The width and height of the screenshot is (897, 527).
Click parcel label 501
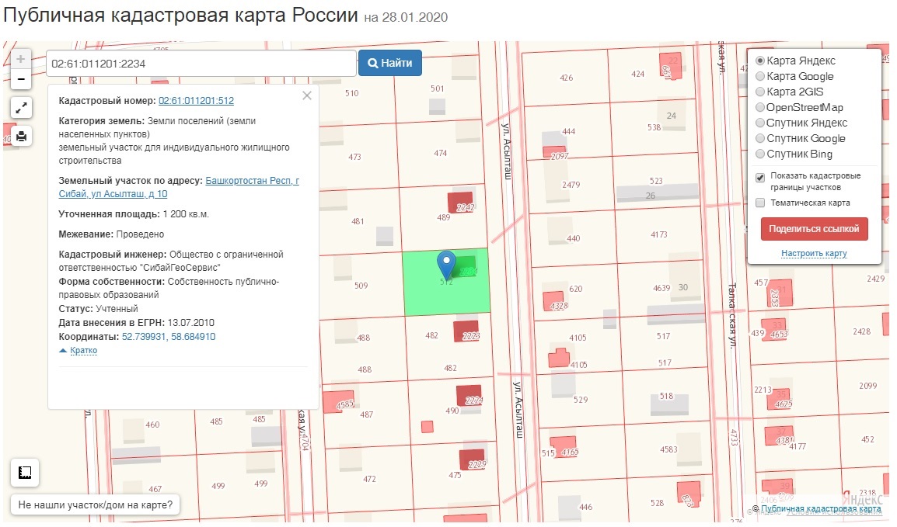(437, 88)
